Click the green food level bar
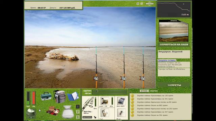The width and height of the screenshot is (216, 121). [28, 98]
